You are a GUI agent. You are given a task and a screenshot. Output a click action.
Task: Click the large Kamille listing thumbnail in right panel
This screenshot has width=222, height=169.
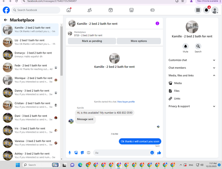[192, 27]
